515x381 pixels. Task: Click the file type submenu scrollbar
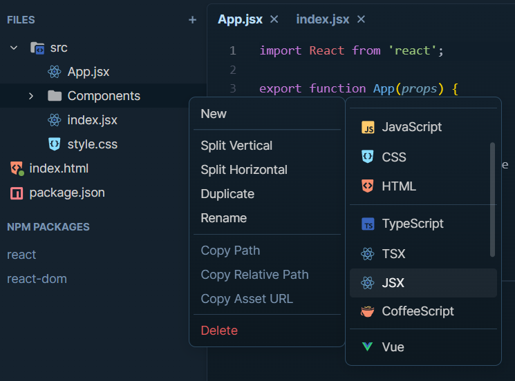point(492,199)
